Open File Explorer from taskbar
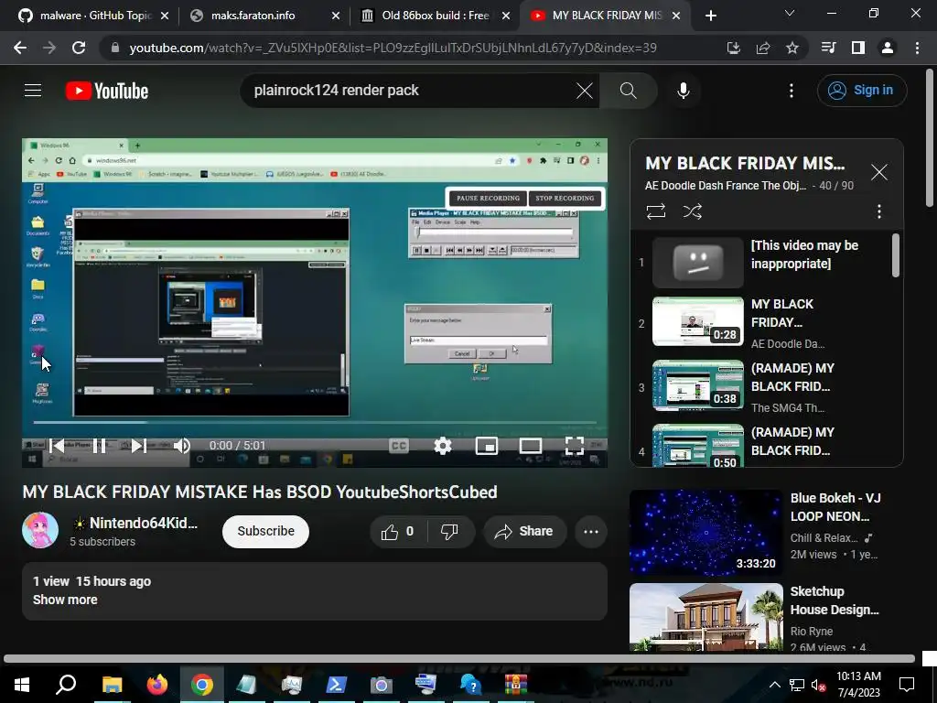Screen dimensions: 937x703 click(x=112, y=685)
